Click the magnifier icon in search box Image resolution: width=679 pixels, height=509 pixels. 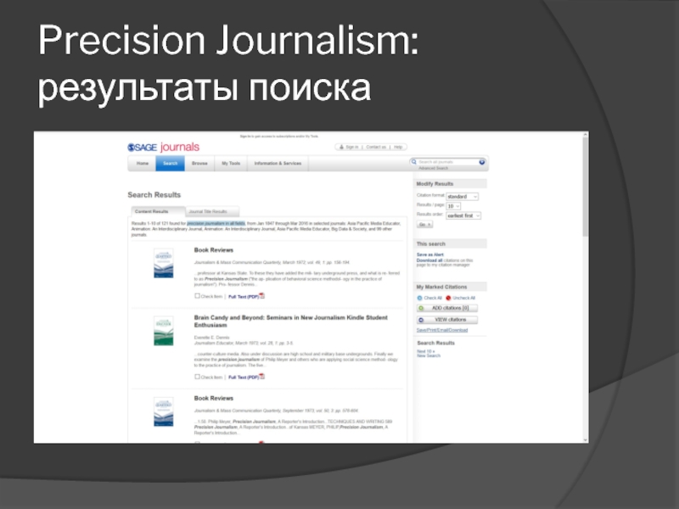pos(414,161)
